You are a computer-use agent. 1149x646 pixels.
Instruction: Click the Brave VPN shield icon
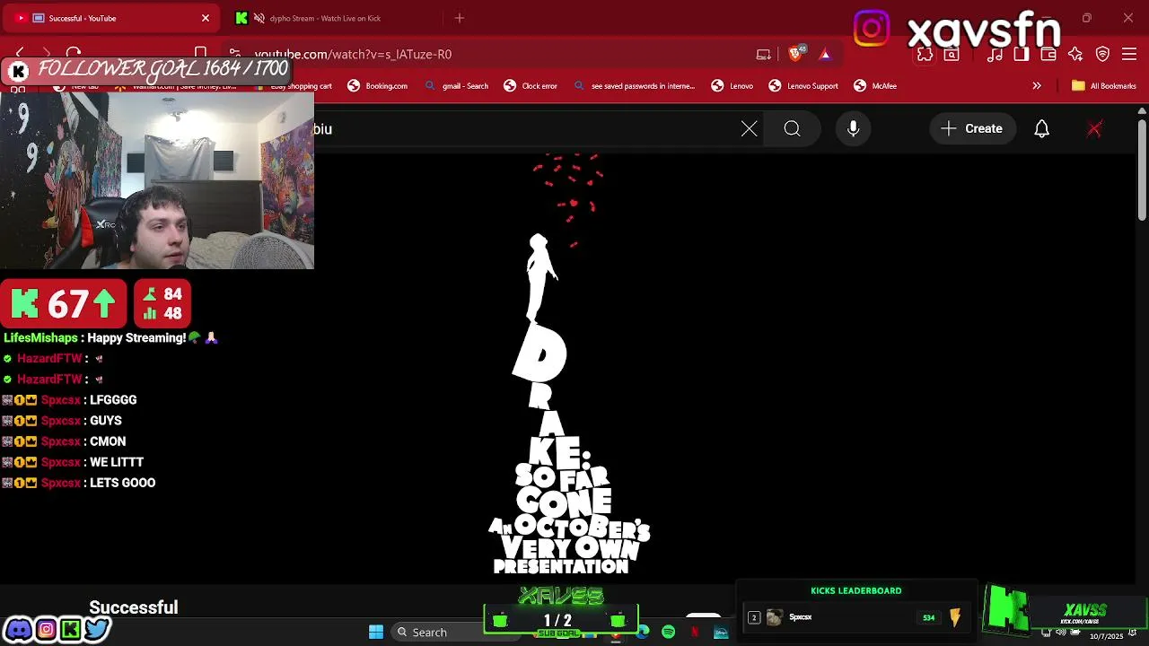[1102, 55]
